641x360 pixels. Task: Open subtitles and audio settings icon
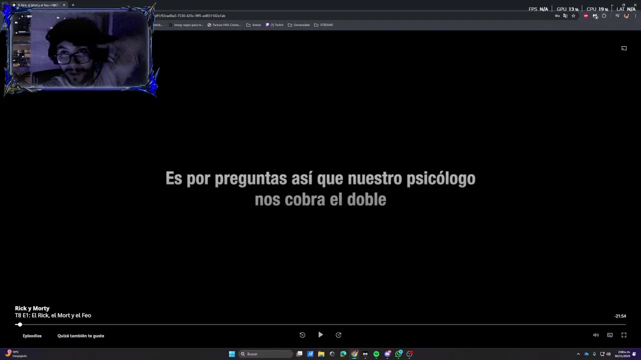point(610,335)
